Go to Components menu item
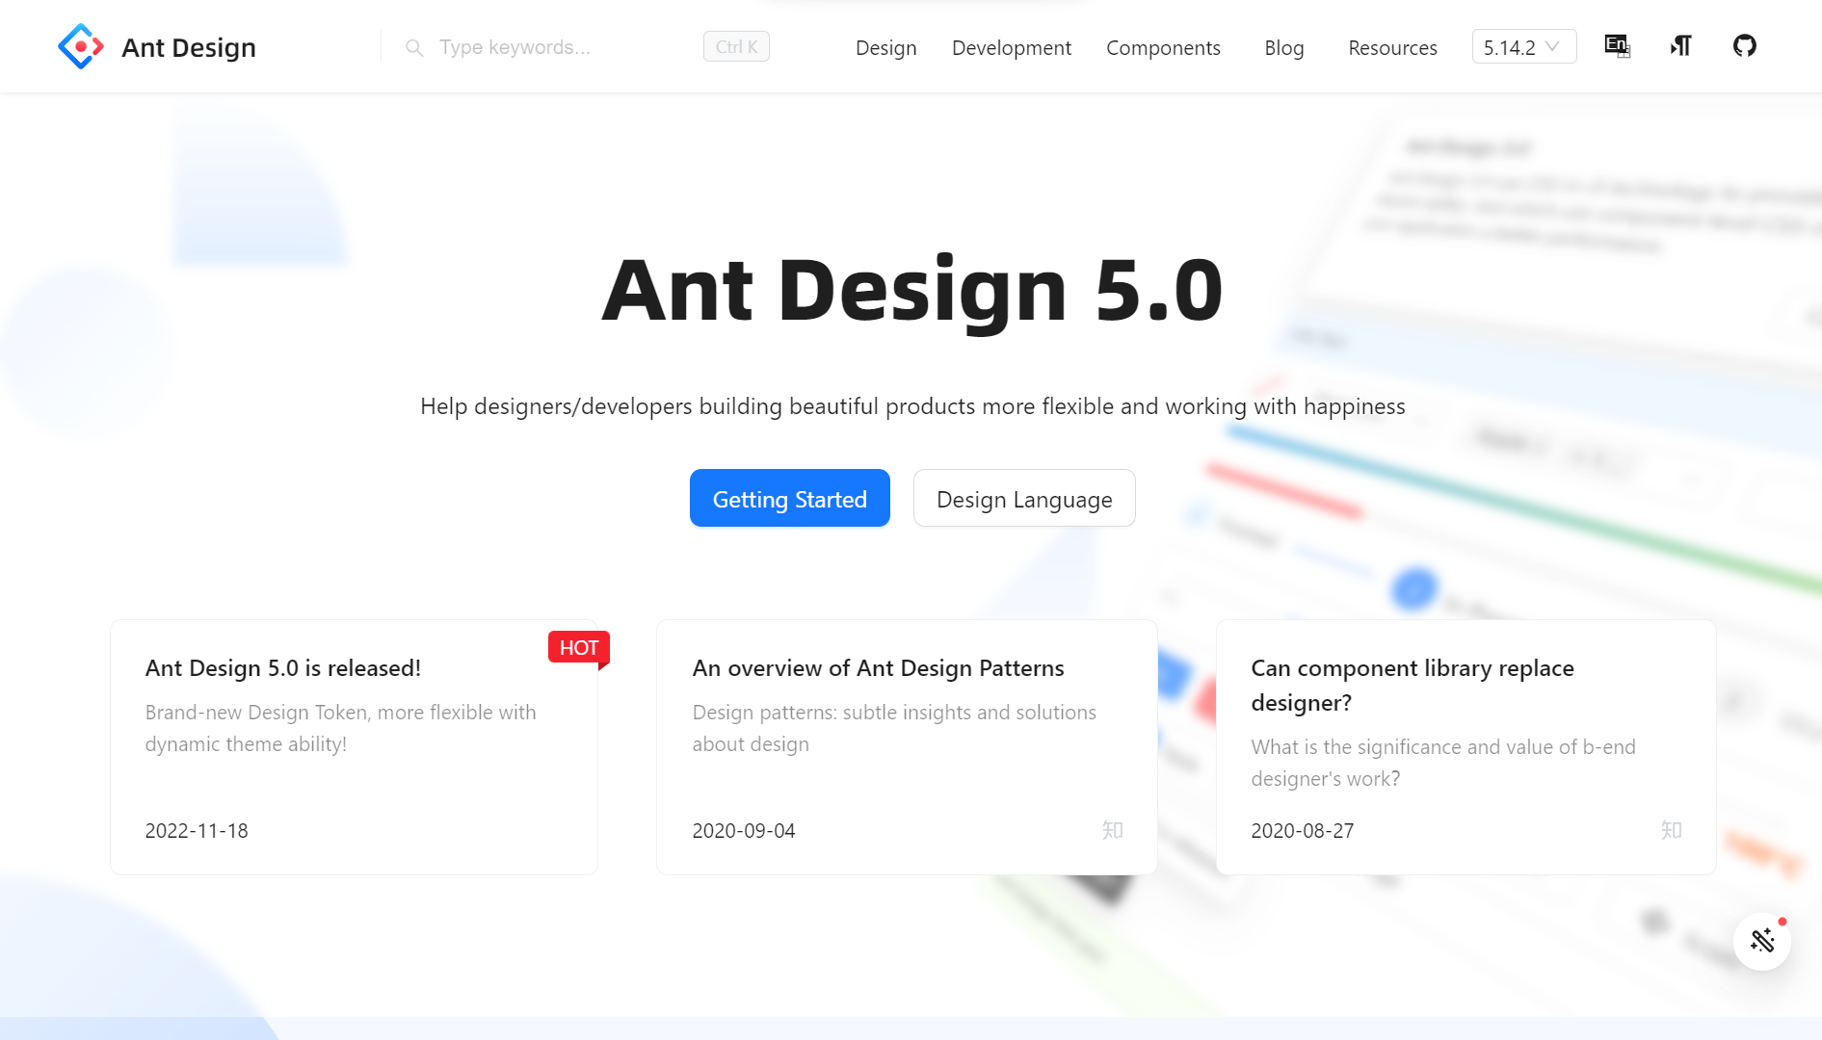 (x=1163, y=47)
